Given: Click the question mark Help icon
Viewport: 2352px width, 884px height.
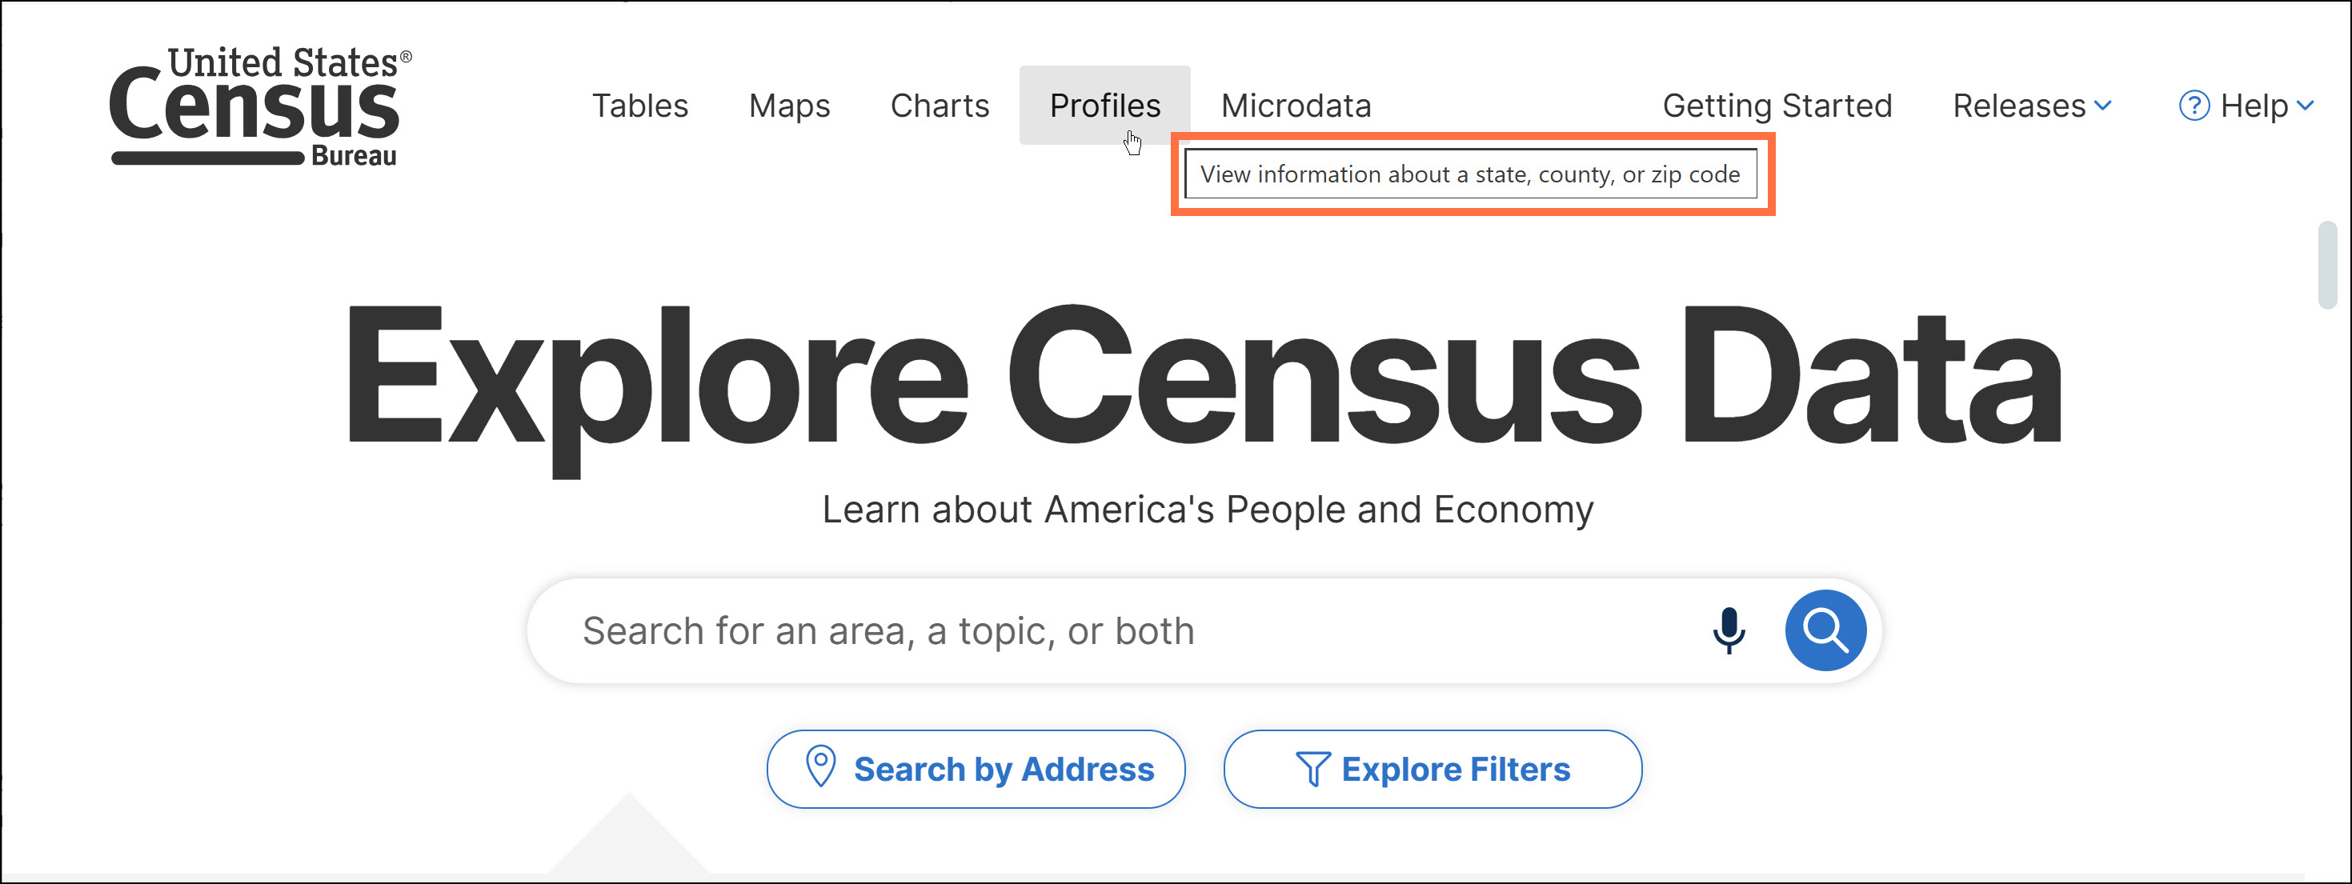Looking at the screenshot, I should (x=2193, y=106).
